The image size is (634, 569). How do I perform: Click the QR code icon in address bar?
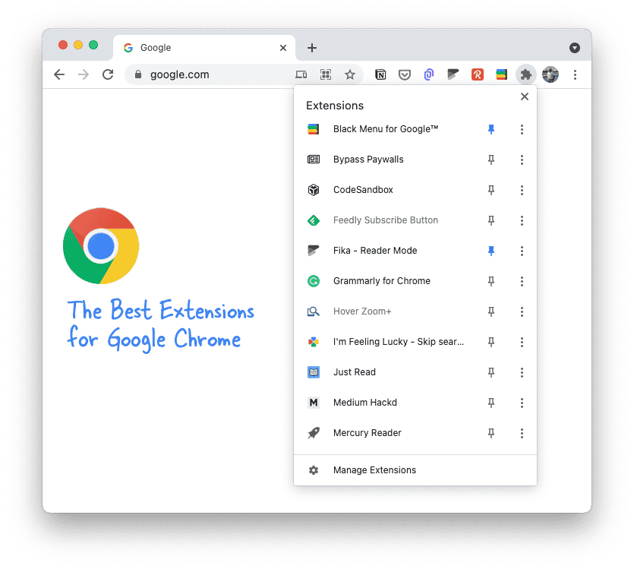pos(326,74)
